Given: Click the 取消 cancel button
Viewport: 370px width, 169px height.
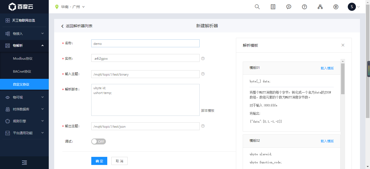Looking at the screenshot, I should tap(119, 161).
